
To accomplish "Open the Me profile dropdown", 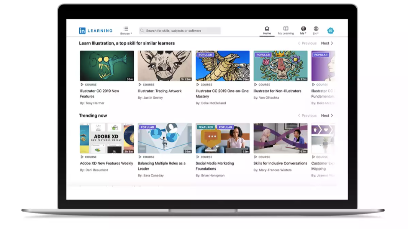I will (x=303, y=31).
